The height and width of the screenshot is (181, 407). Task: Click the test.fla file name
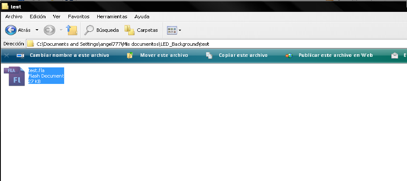(x=37, y=70)
